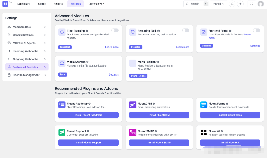Select the Settings tab
Viewport: 267px width, 158px height.
[75, 4]
